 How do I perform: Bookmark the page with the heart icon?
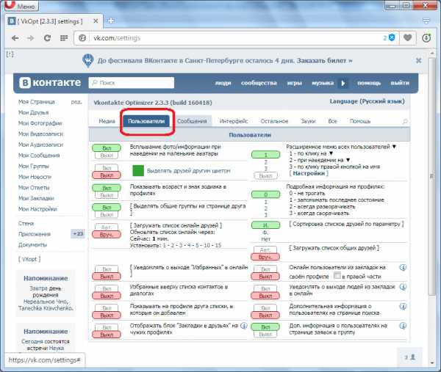pos(407,37)
